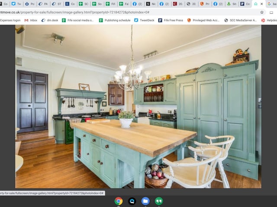Image resolution: width=277 pixels, height=207 pixels.
Task: Bookmark this page with the star icon
Action: coord(262,13)
